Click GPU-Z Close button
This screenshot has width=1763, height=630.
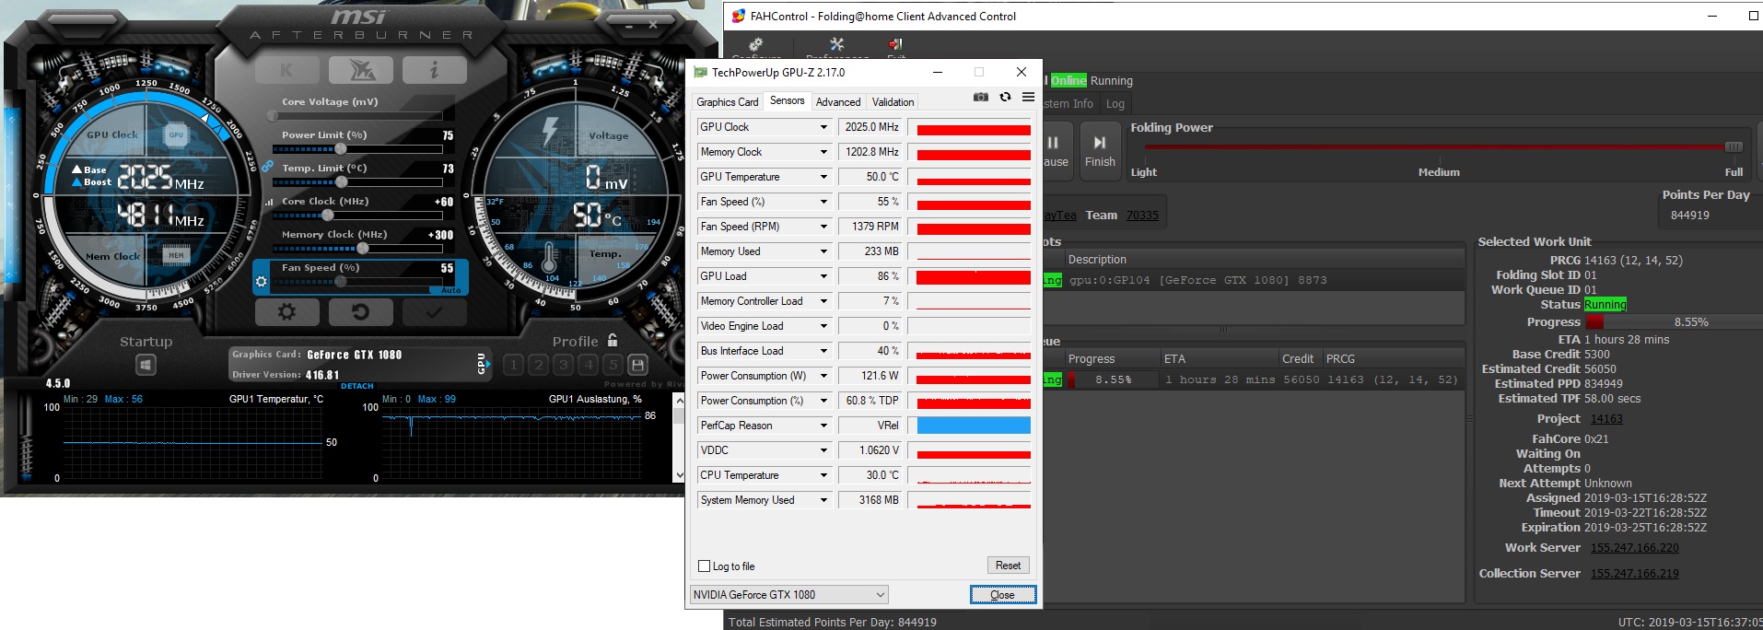click(1003, 595)
